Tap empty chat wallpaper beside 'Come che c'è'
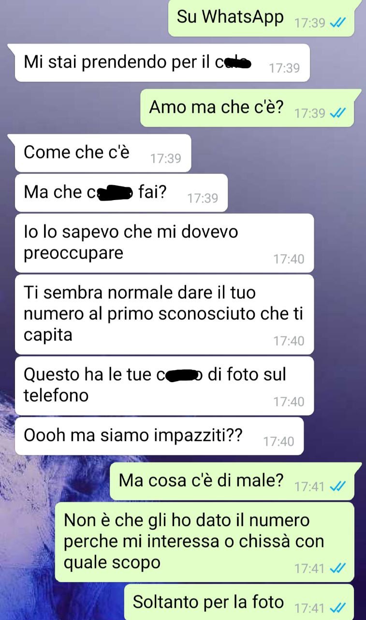The image size is (366, 620). coord(276,153)
